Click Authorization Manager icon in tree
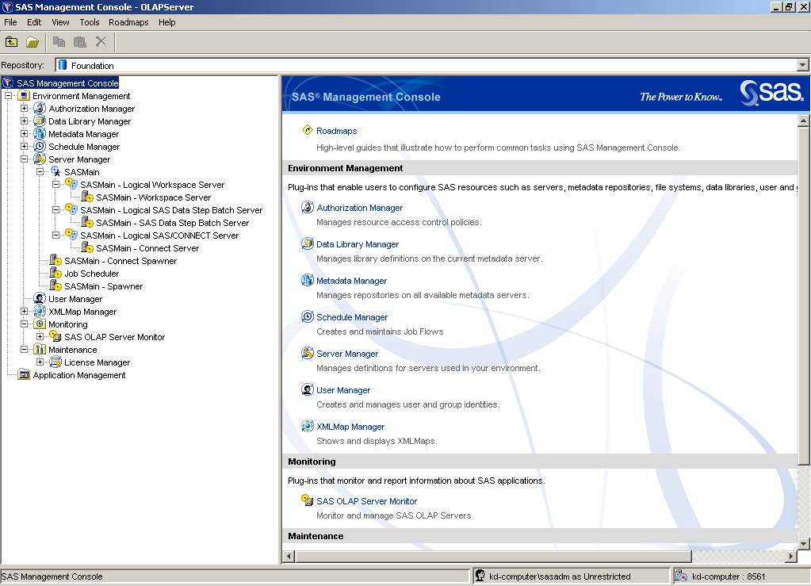Image resolution: width=811 pixels, height=586 pixels. point(40,109)
